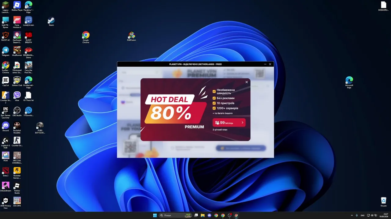
Task: Open Discord from the taskbar
Action: point(209,215)
